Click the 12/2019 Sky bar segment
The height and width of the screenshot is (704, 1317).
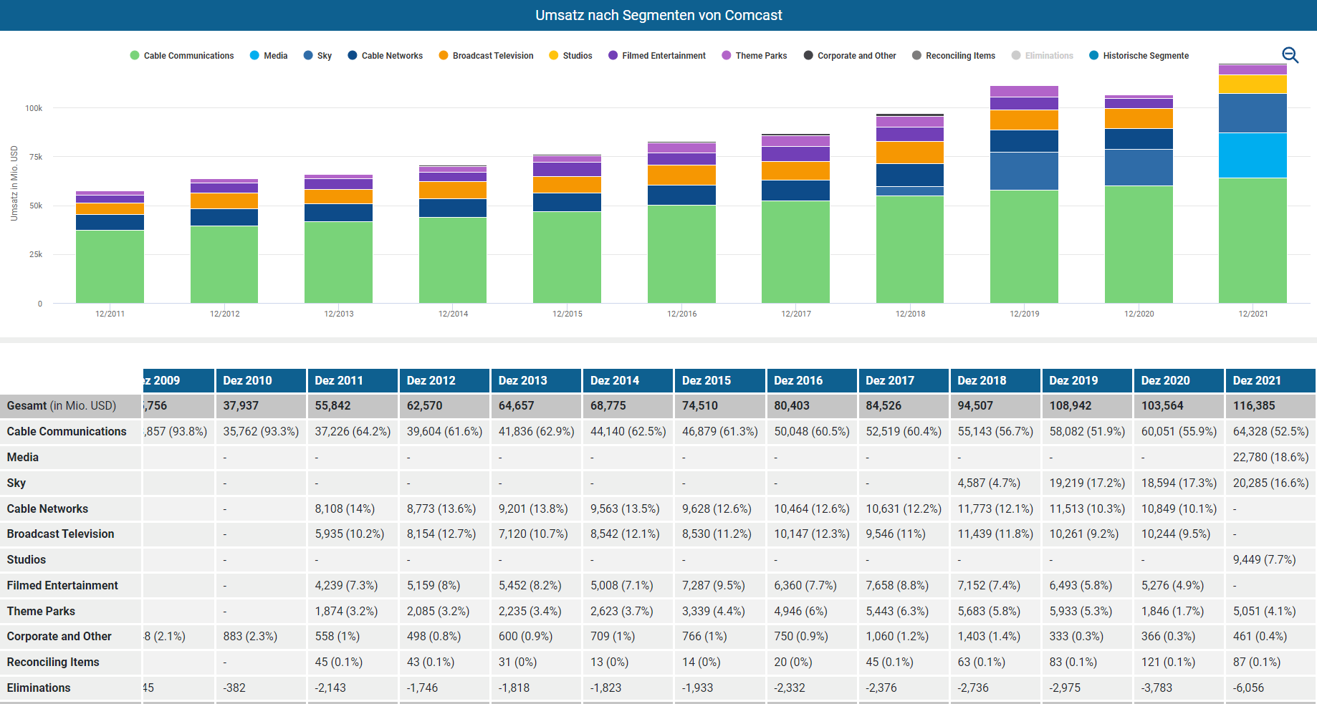[1024, 170]
